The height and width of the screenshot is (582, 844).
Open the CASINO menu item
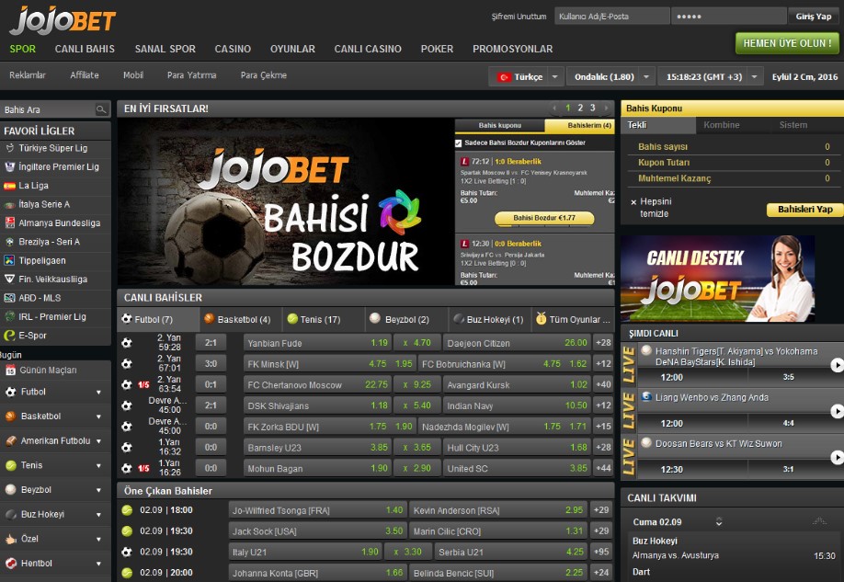pyautogui.click(x=233, y=49)
